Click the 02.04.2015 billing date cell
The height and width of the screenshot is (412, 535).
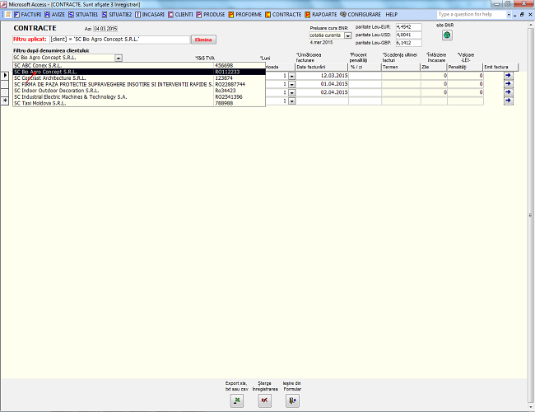tap(322, 92)
